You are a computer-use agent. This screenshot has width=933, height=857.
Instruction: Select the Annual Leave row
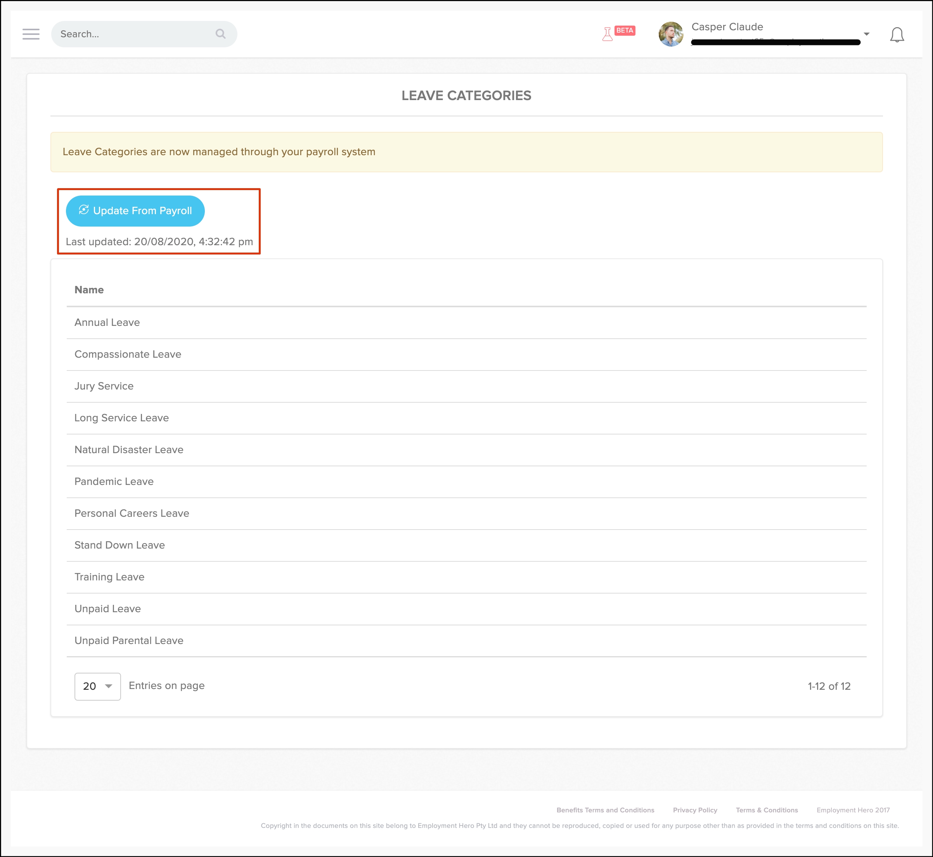[107, 322]
